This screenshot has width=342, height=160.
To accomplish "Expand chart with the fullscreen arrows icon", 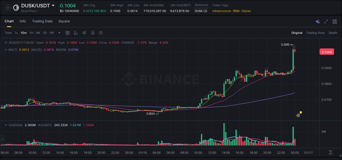I will (x=326, y=21).
